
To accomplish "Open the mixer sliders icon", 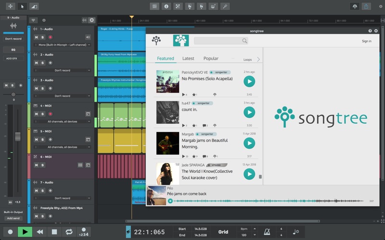I will tap(154, 6).
